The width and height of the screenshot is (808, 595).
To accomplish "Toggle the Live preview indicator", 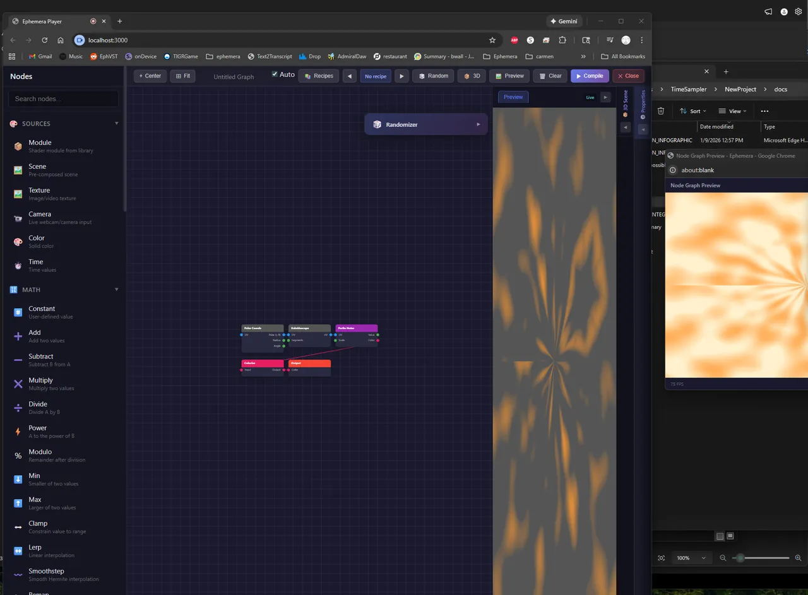I will pyautogui.click(x=590, y=97).
